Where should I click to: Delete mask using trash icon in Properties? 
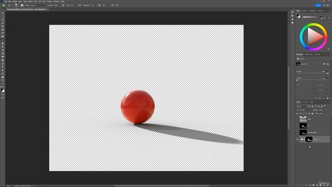pyautogui.click(x=327, y=98)
